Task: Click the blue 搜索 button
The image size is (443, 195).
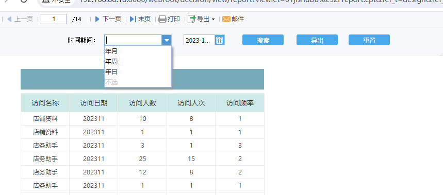Action: tap(262, 40)
